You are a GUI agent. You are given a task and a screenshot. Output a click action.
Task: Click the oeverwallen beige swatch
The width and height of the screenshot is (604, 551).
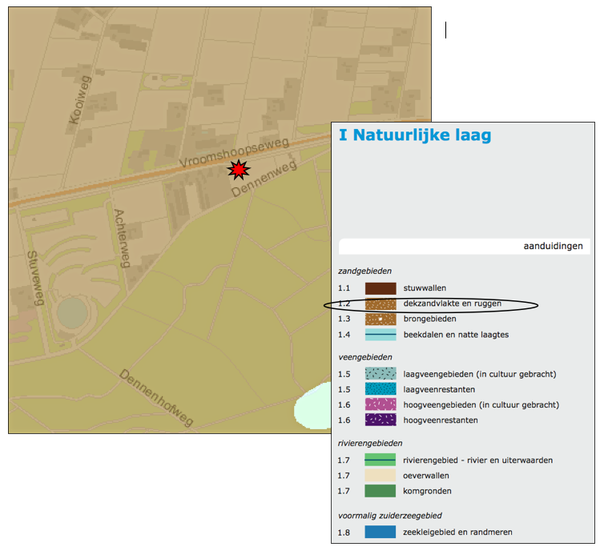380,475
